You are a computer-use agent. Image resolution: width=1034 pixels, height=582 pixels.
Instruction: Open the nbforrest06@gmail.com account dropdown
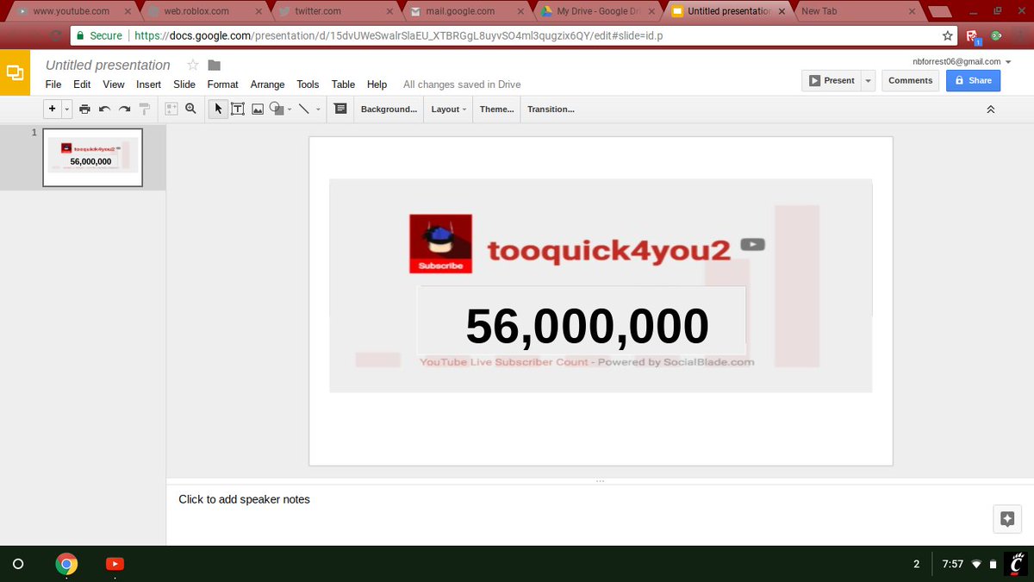tap(962, 61)
